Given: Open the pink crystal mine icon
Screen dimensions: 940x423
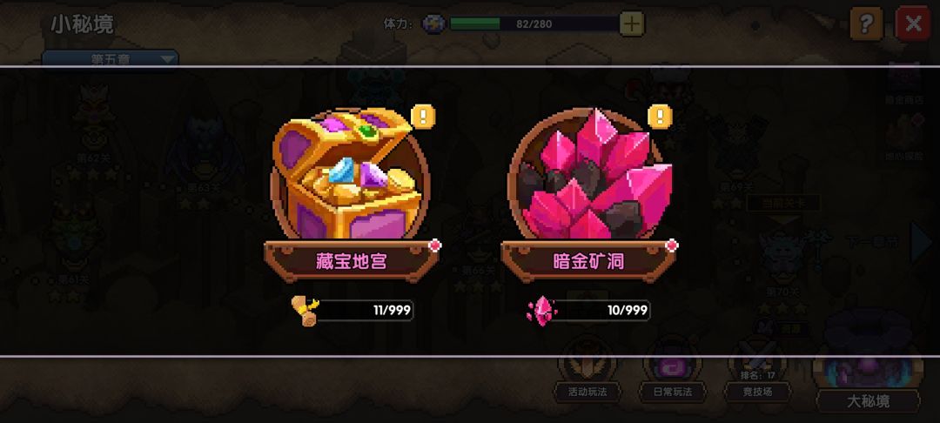Looking at the screenshot, I should [x=590, y=175].
